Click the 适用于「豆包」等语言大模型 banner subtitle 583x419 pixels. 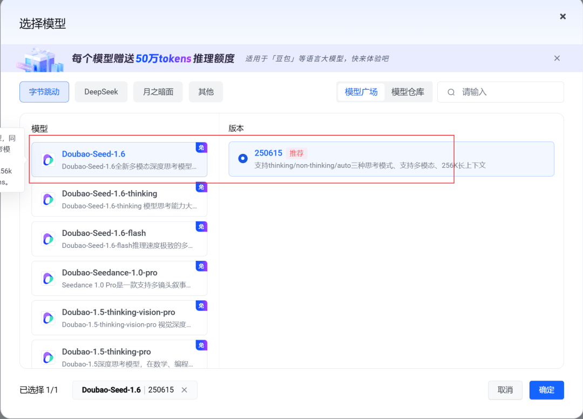[x=317, y=58]
